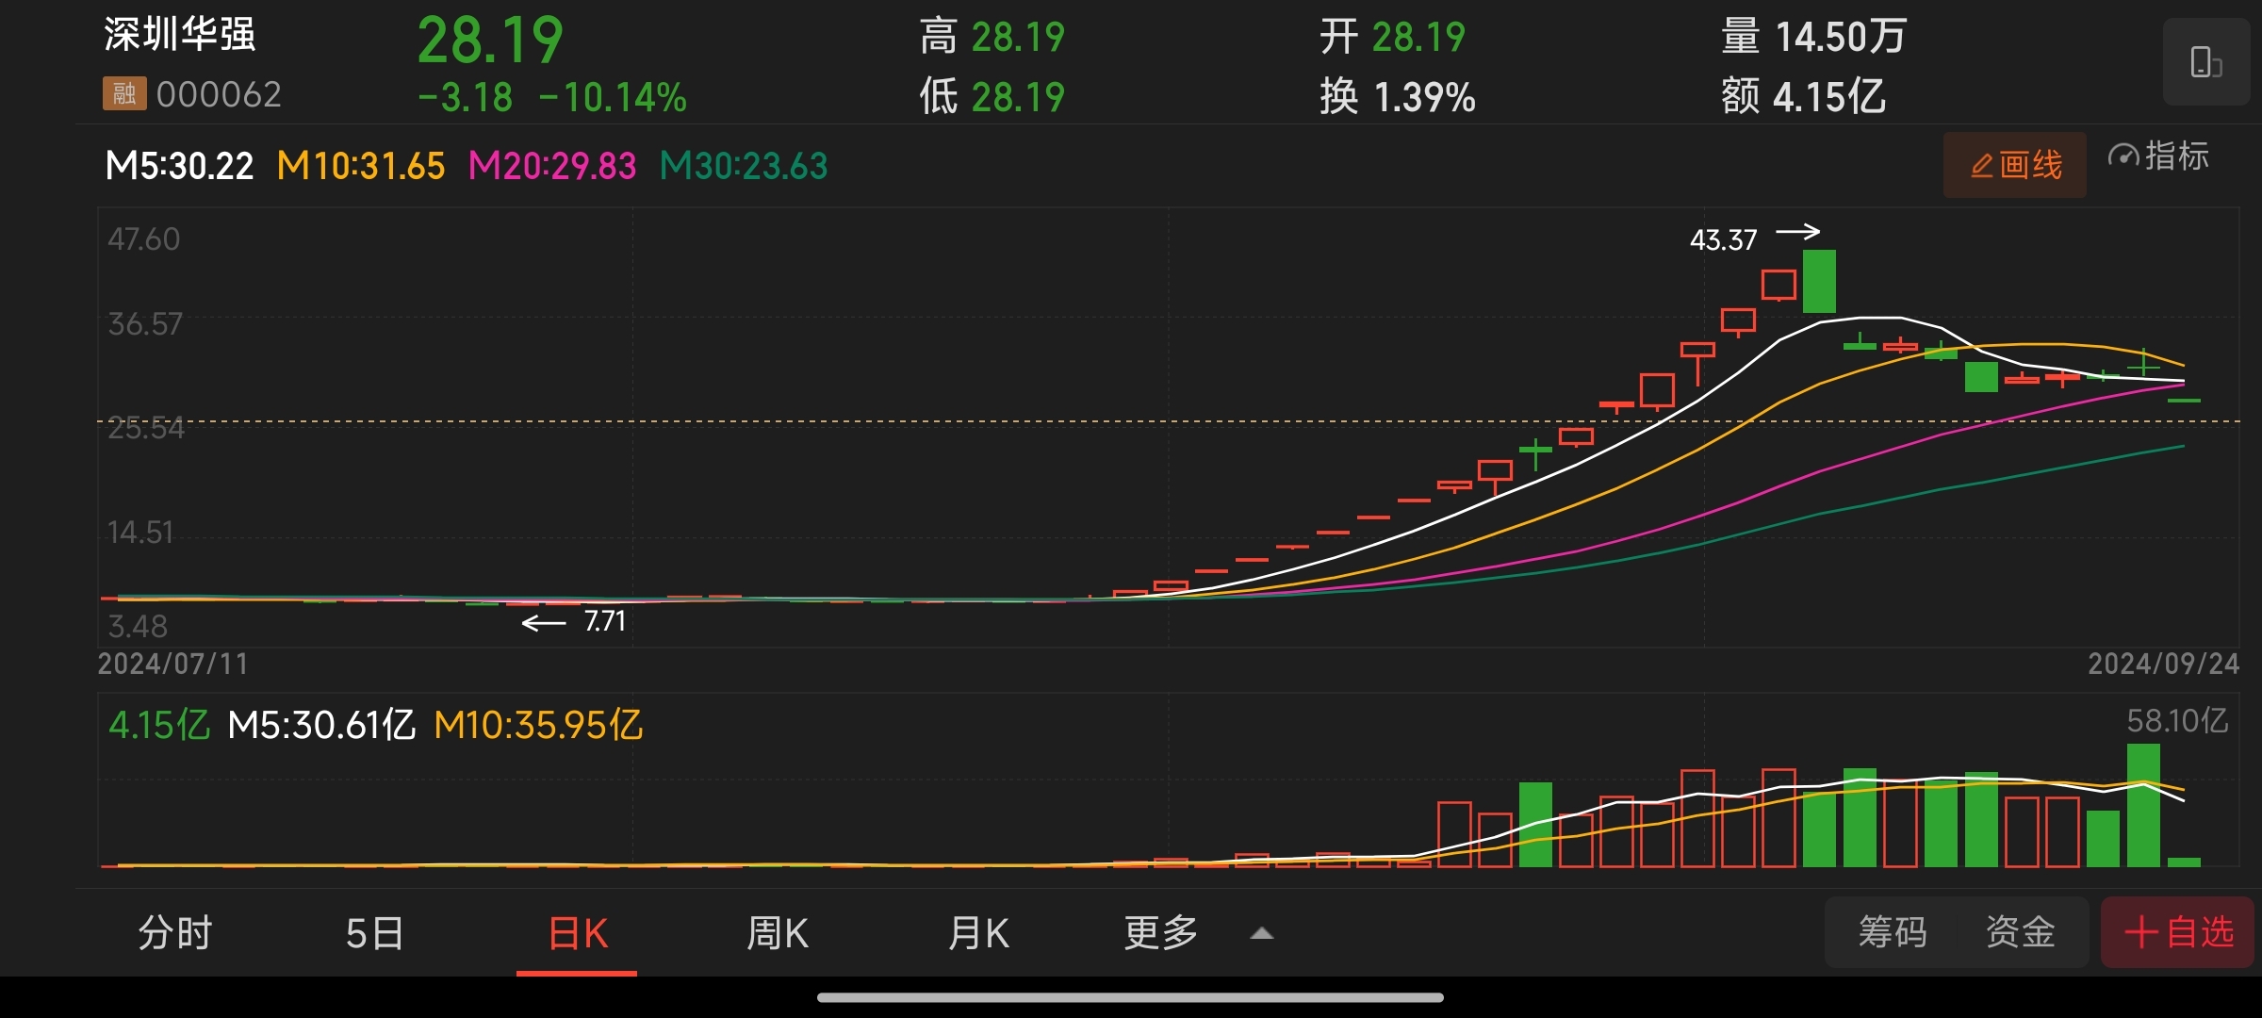Tap the -10.14% change percentage
The height and width of the screenshot is (1018, 2262).
point(613,97)
